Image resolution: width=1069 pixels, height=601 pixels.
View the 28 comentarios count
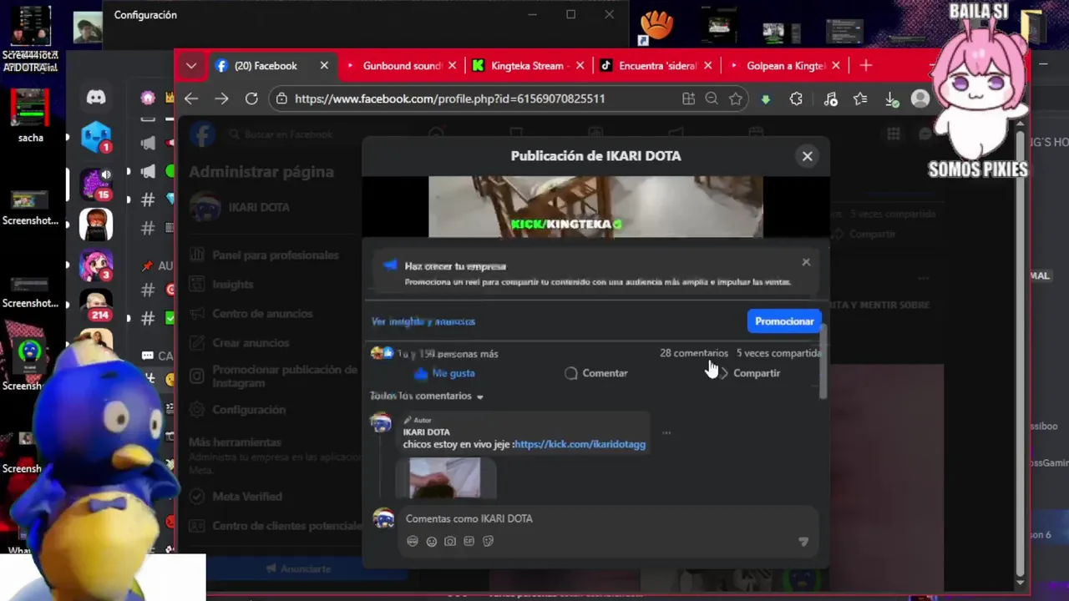tap(694, 353)
